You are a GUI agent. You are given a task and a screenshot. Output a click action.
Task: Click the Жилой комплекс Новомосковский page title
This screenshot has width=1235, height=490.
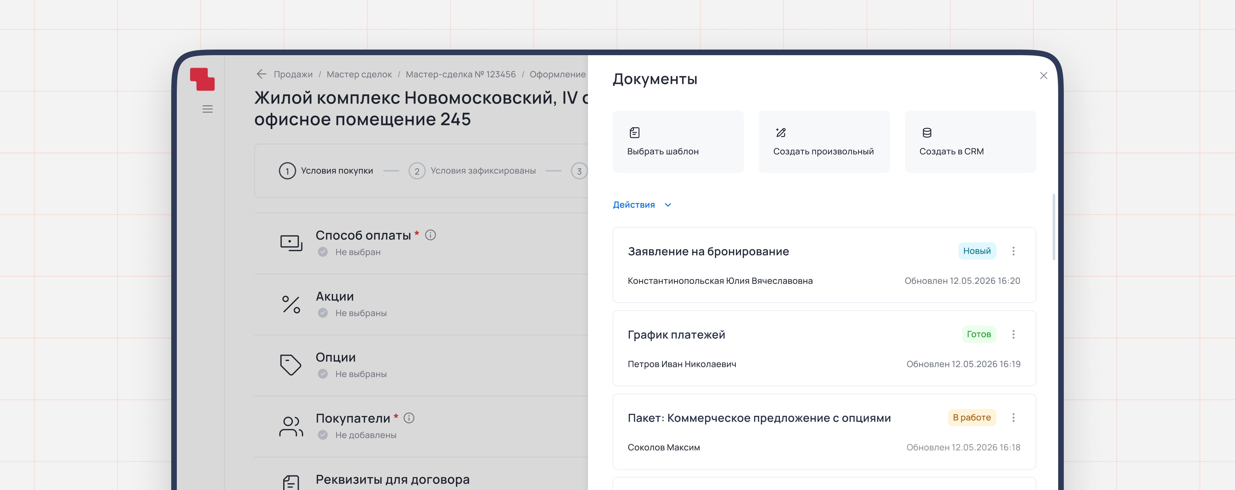[421, 108]
